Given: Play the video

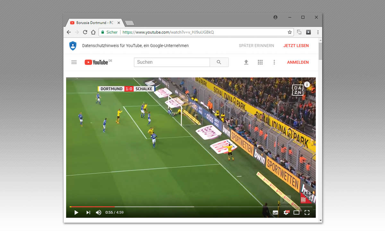Looking at the screenshot, I should (76, 212).
